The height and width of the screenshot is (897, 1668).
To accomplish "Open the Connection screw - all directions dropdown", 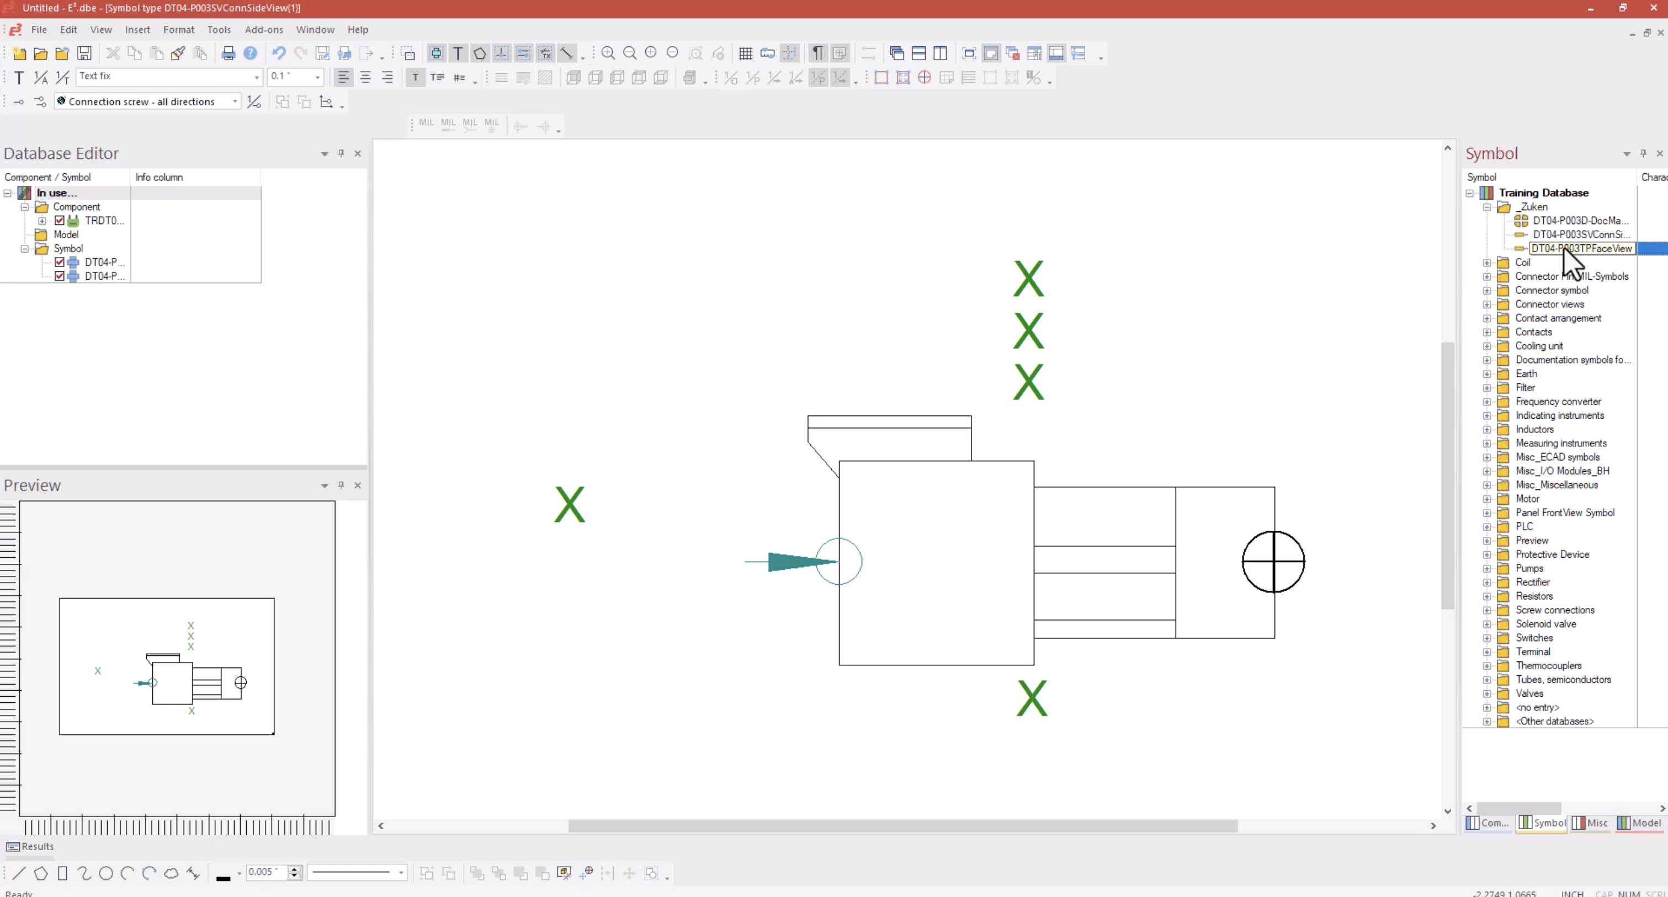I will [x=234, y=102].
